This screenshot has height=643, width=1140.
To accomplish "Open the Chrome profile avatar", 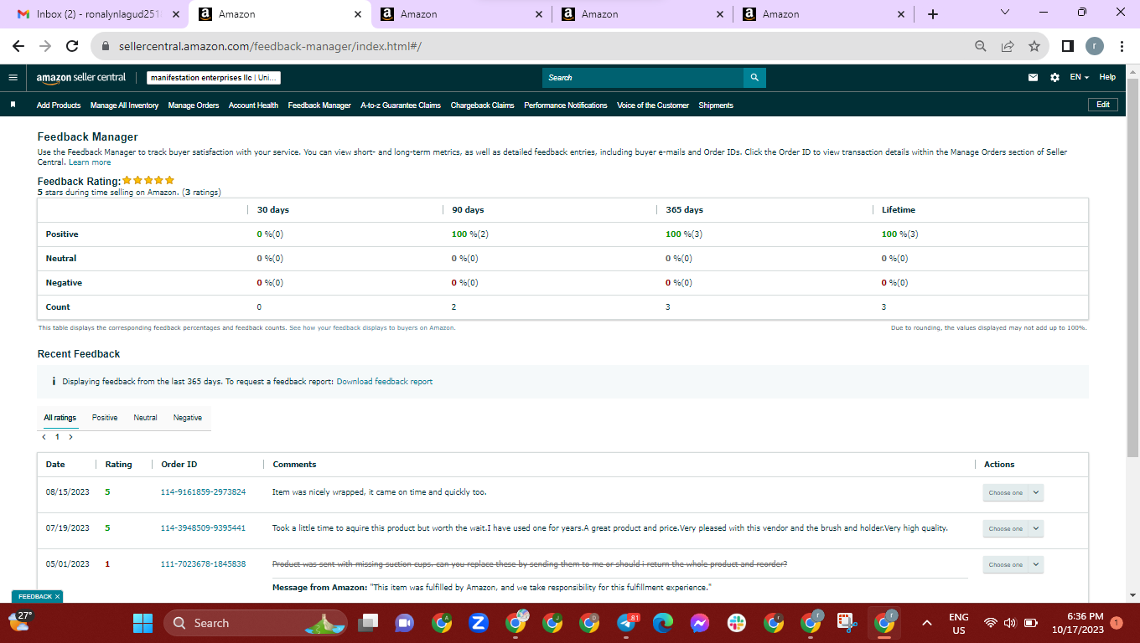I will tap(1095, 46).
